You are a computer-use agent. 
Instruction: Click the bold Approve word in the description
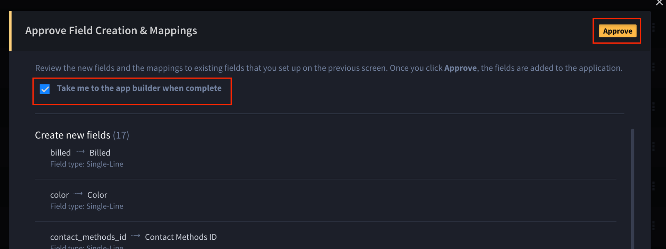pos(460,68)
